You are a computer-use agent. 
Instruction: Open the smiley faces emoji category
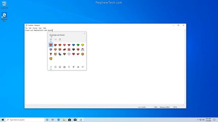[x=60, y=67]
